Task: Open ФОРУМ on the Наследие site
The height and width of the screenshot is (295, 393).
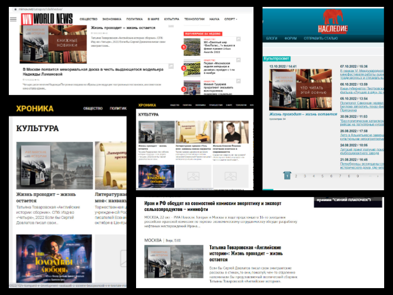Action: [x=290, y=38]
